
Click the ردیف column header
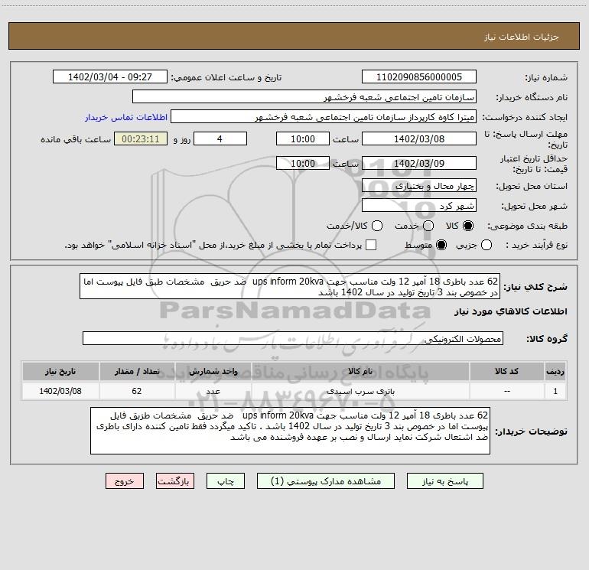click(555, 372)
